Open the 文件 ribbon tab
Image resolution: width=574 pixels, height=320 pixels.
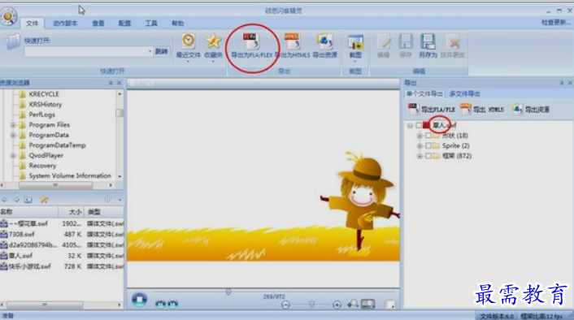pyautogui.click(x=32, y=24)
